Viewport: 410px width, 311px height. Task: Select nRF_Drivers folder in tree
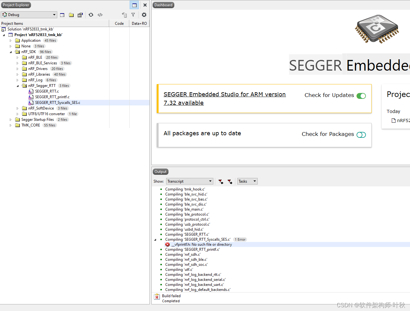(x=38, y=69)
